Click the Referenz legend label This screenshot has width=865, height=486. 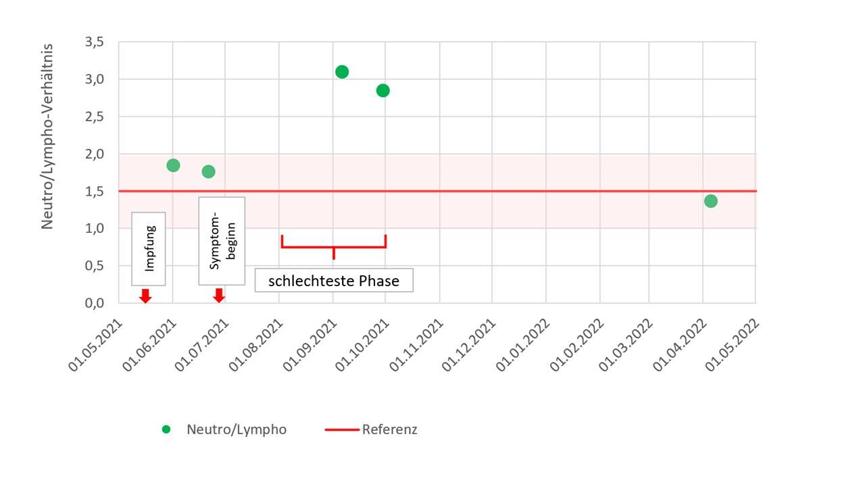(x=389, y=429)
